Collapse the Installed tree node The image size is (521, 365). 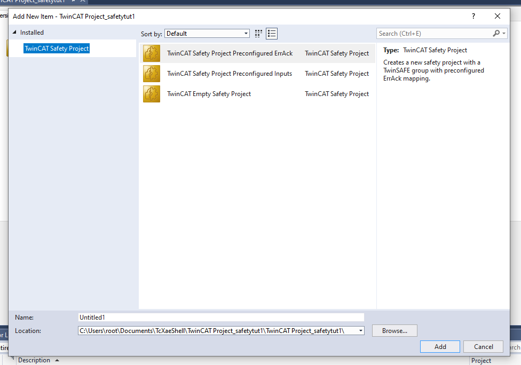pyautogui.click(x=14, y=32)
